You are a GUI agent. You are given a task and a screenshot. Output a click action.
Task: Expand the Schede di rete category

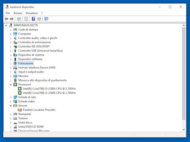click(x=11, y=97)
